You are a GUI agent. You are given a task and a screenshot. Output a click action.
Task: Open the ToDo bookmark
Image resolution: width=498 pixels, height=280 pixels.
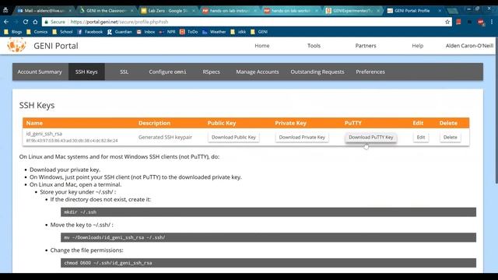click(189, 32)
